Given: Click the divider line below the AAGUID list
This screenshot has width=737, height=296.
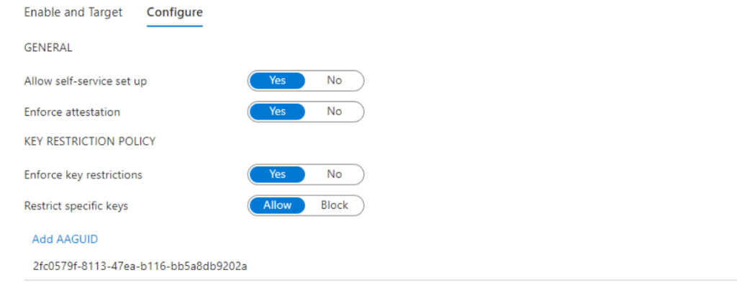Looking at the screenshot, I should (380, 280).
